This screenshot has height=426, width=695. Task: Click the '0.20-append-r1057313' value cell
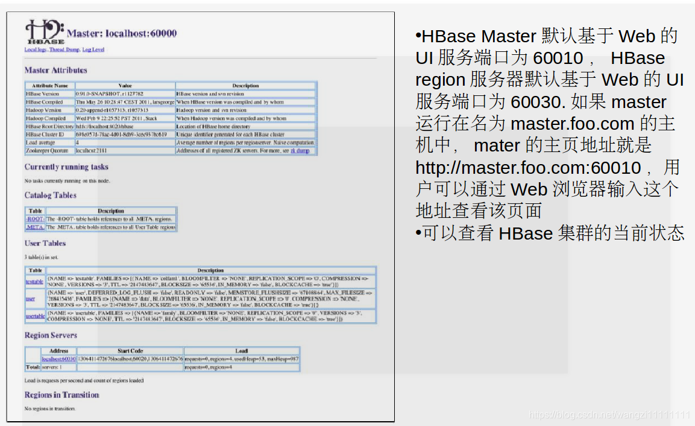click(x=125, y=110)
